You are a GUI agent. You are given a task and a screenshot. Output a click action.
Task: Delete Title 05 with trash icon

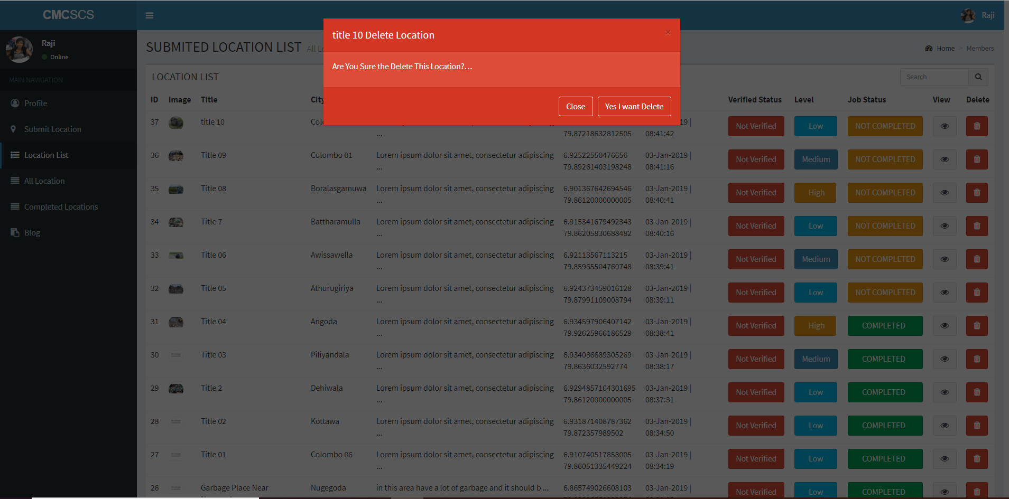[x=977, y=293]
